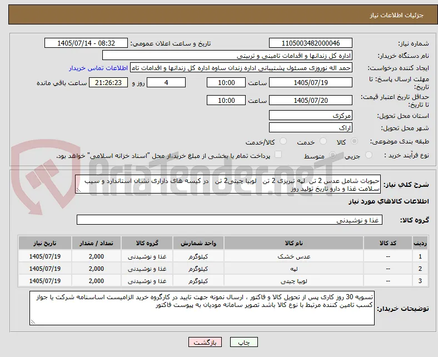
Task: Click the کیلوگرم unit in لپه row
Action: (198, 269)
